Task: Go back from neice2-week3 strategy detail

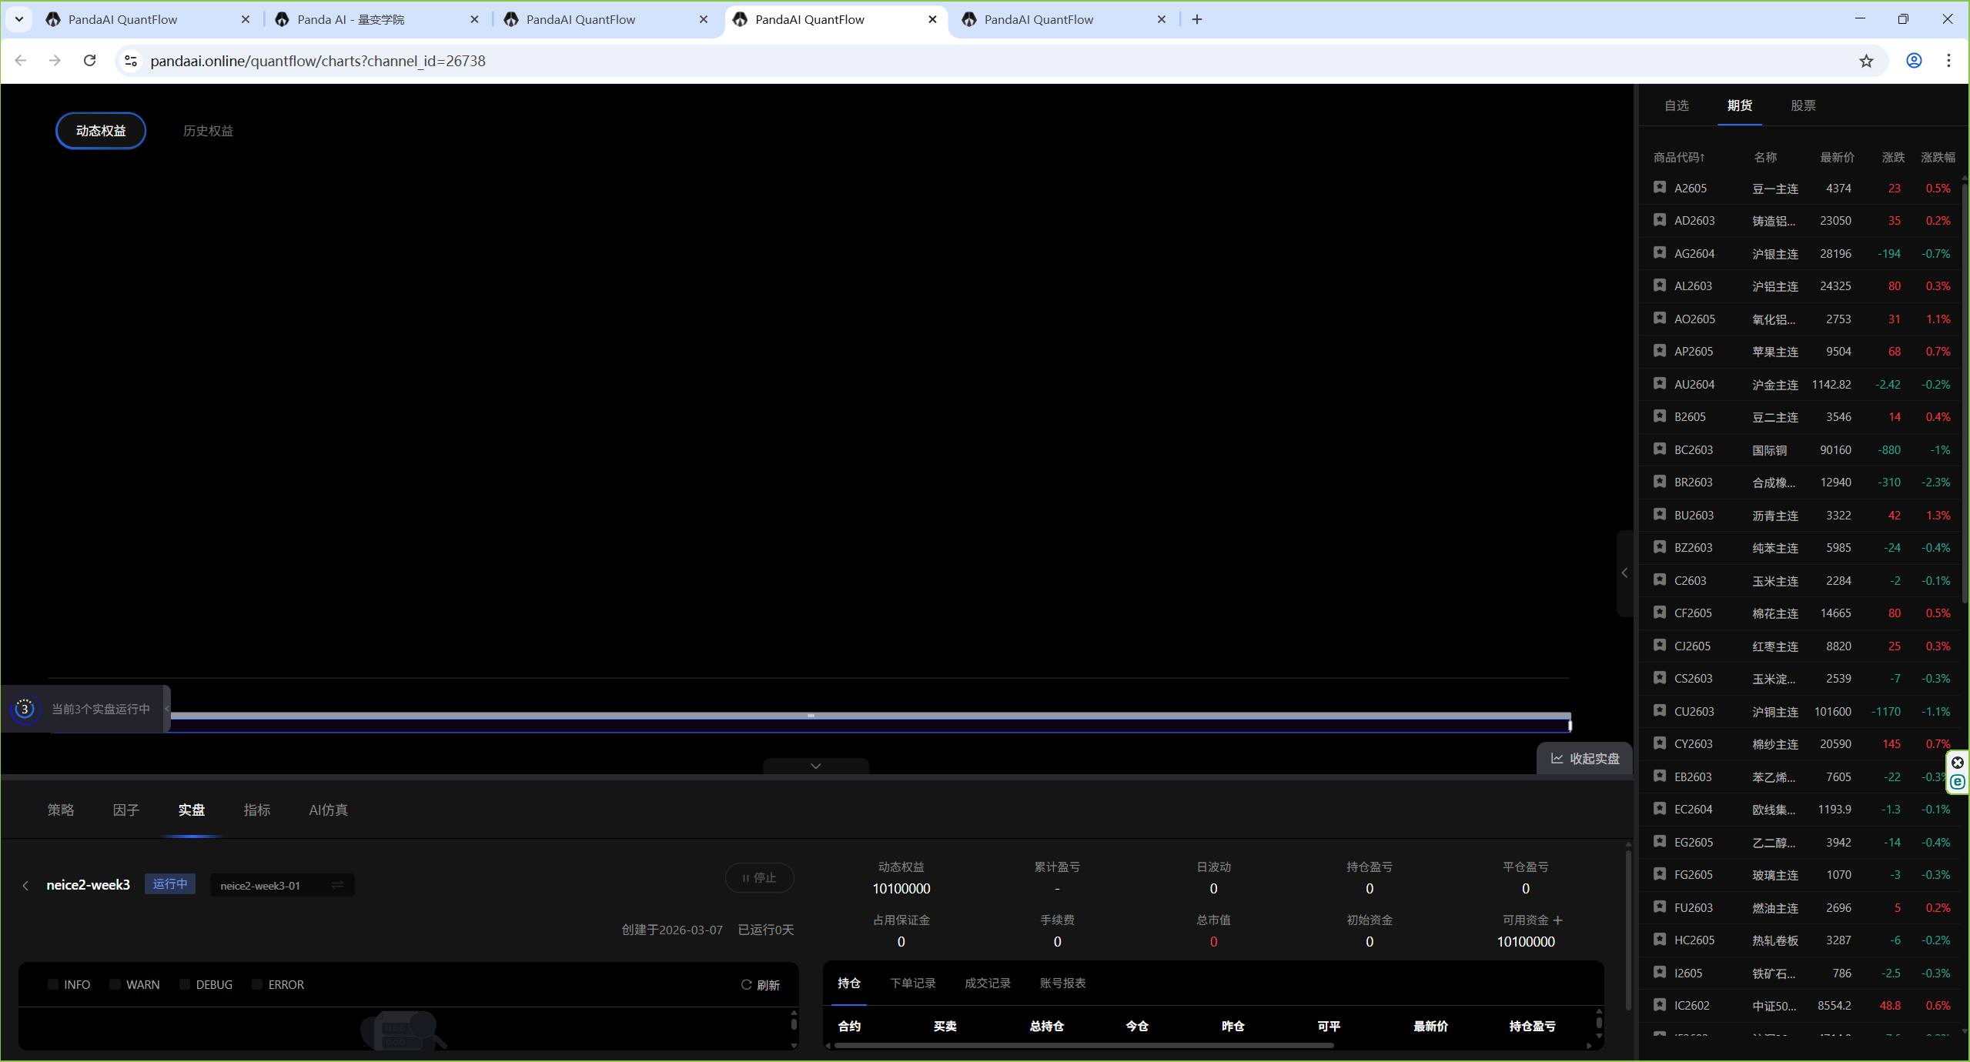Action: [25, 885]
